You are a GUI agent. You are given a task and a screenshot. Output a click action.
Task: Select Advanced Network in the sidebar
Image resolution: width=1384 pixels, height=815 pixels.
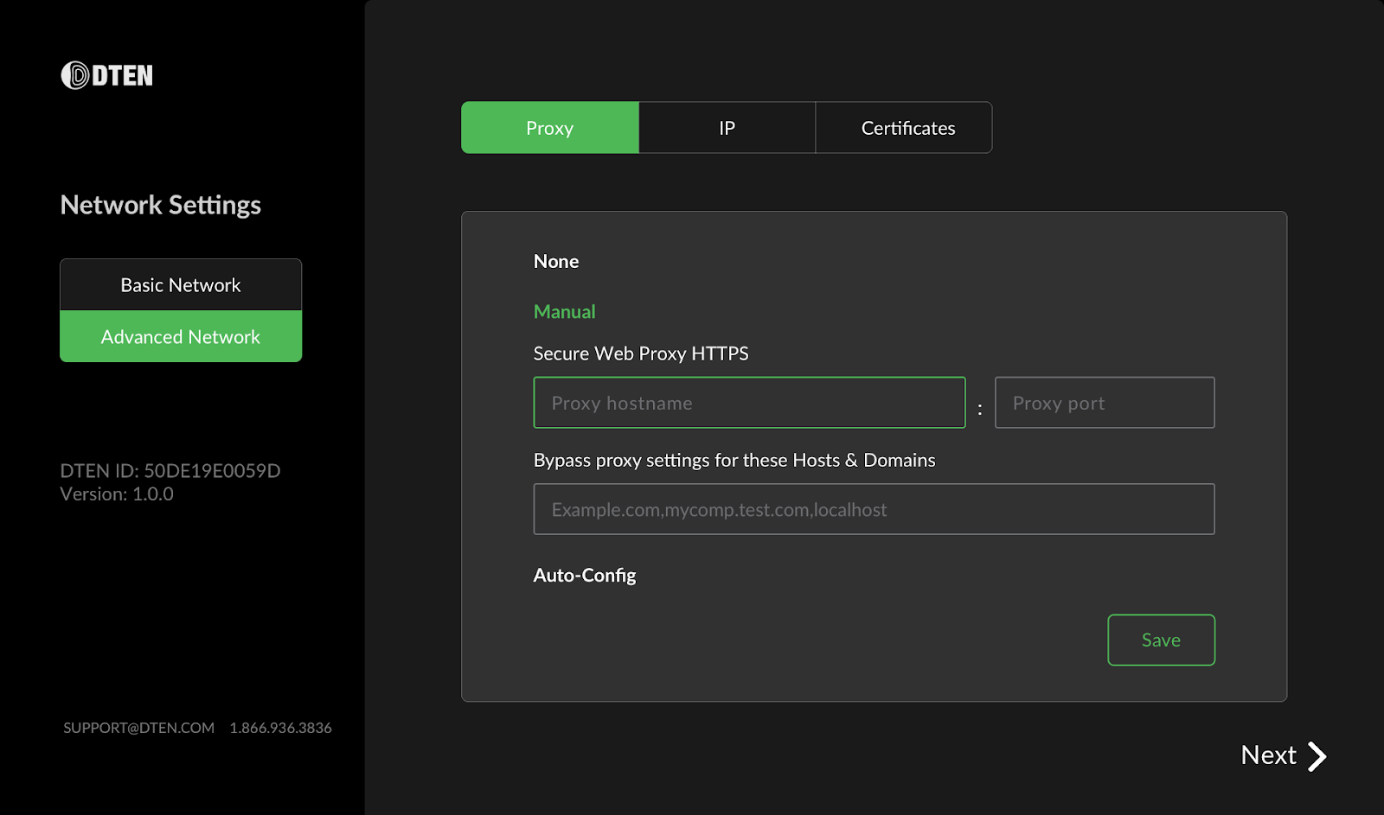tap(180, 336)
